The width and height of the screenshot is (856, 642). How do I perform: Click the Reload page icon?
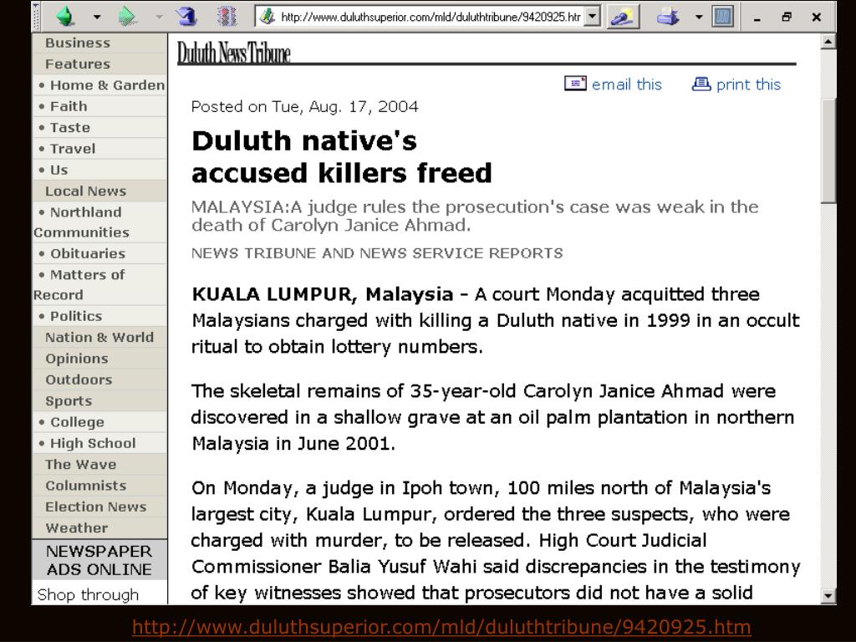[x=186, y=17]
